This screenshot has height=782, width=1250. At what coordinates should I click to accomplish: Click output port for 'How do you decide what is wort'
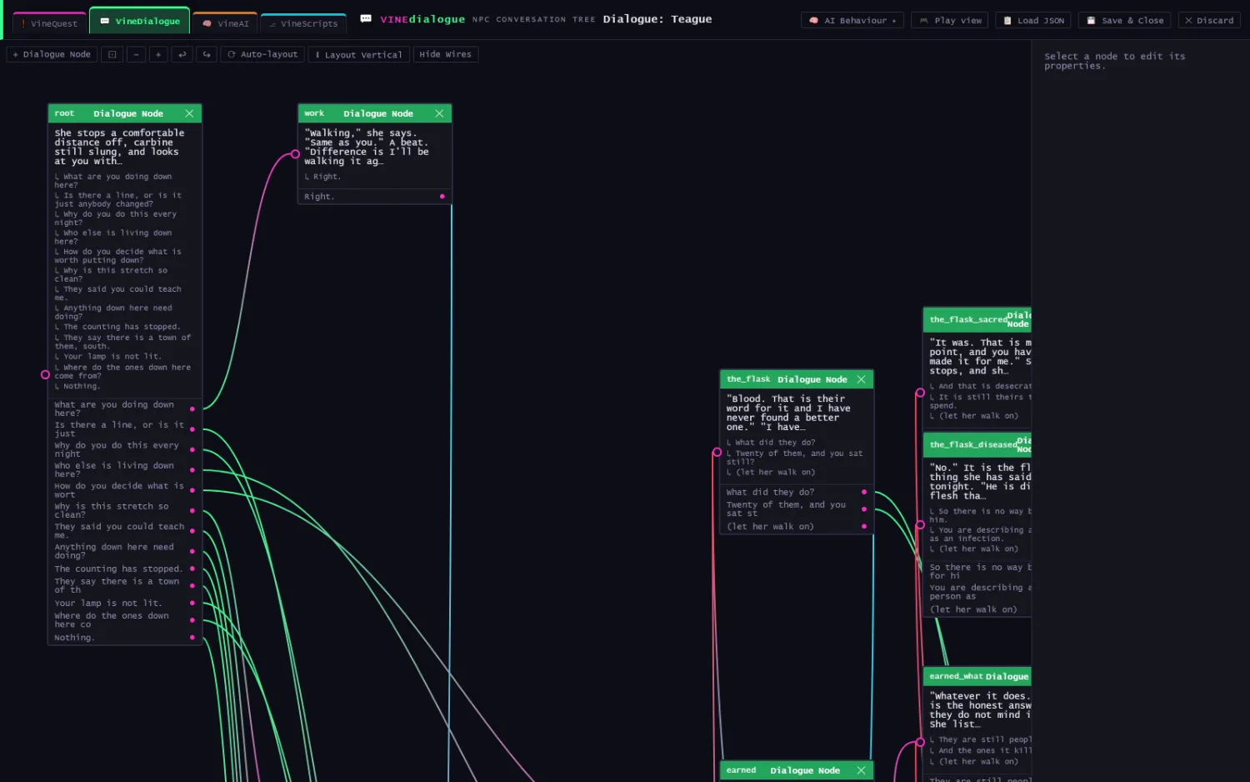(x=192, y=490)
